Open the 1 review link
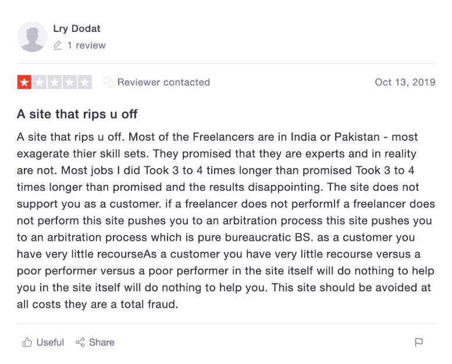 point(87,45)
